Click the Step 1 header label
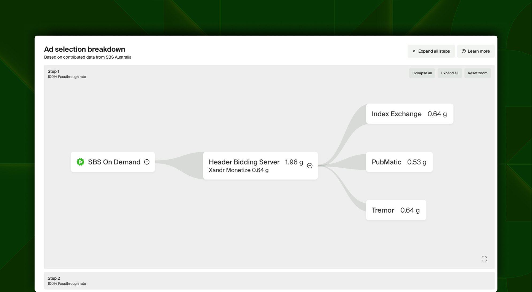Image resolution: width=532 pixels, height=292 pixels. pos(53,71)
